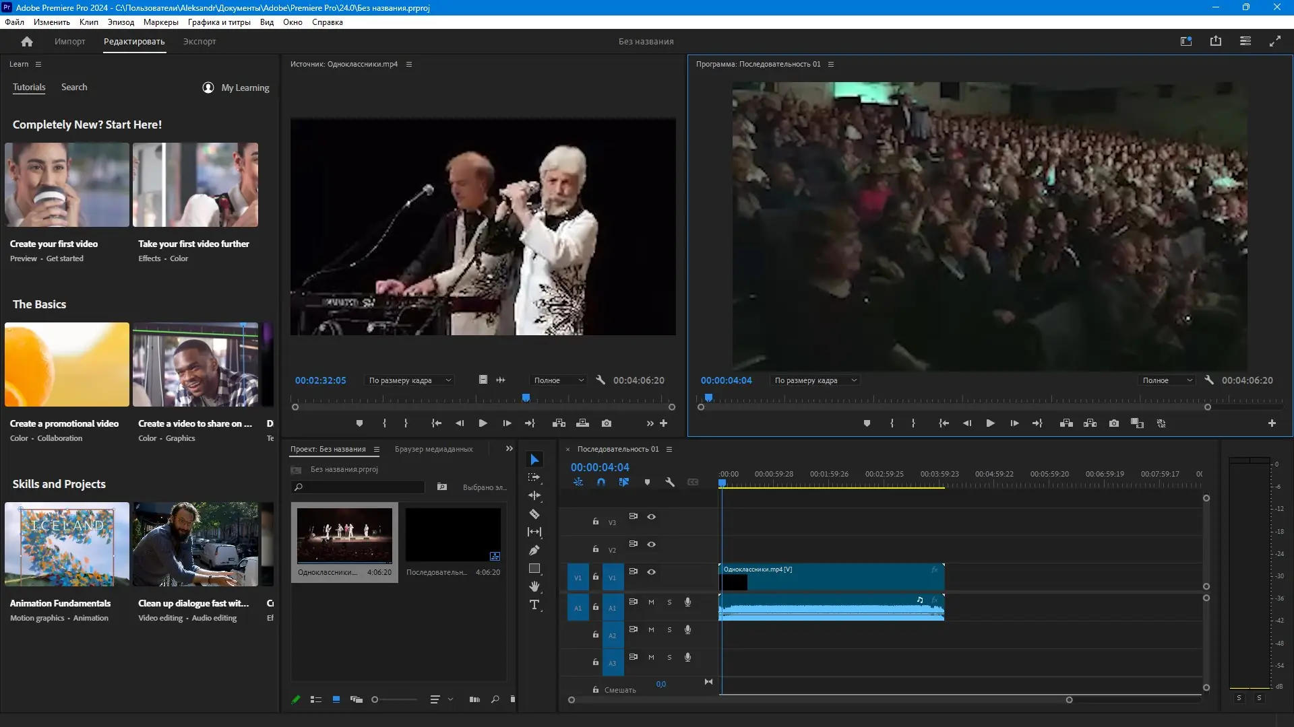Open Source monitor zoom dropdown
The image size is (1294, 727).
[410, 380]
